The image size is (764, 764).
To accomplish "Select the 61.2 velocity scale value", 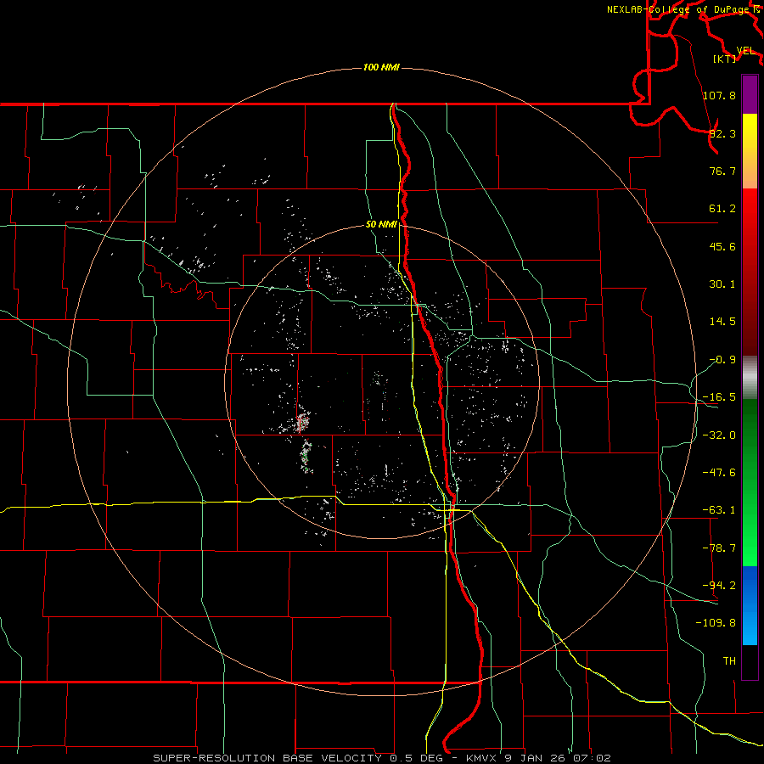I will pos(722,209).
